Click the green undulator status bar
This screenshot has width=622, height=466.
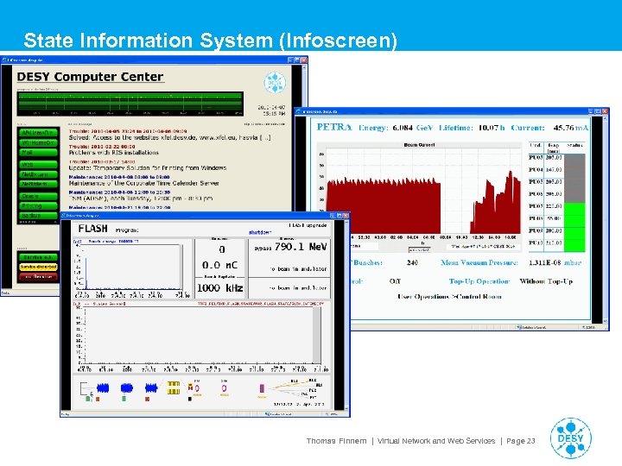pos(574,228)
